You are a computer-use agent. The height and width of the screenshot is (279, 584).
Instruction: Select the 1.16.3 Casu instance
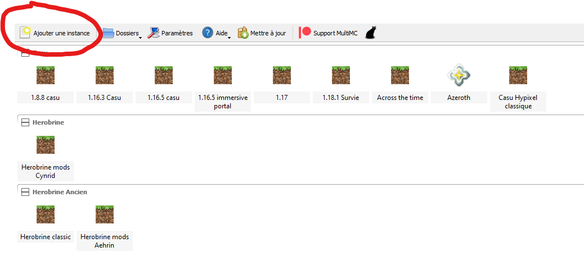click(x=105, y=84)
